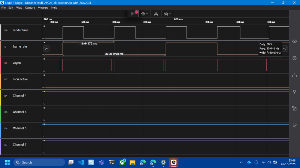Start capture with the play button
The height and width of the screenshot is (168, 300).
pos(133,13)
